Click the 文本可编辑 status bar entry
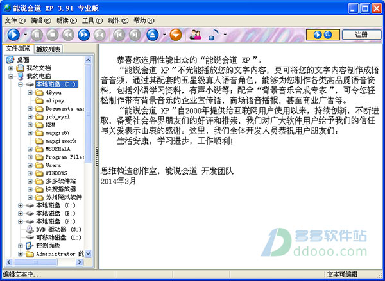This screenshot has height=281, width=385. click(342, 275)
